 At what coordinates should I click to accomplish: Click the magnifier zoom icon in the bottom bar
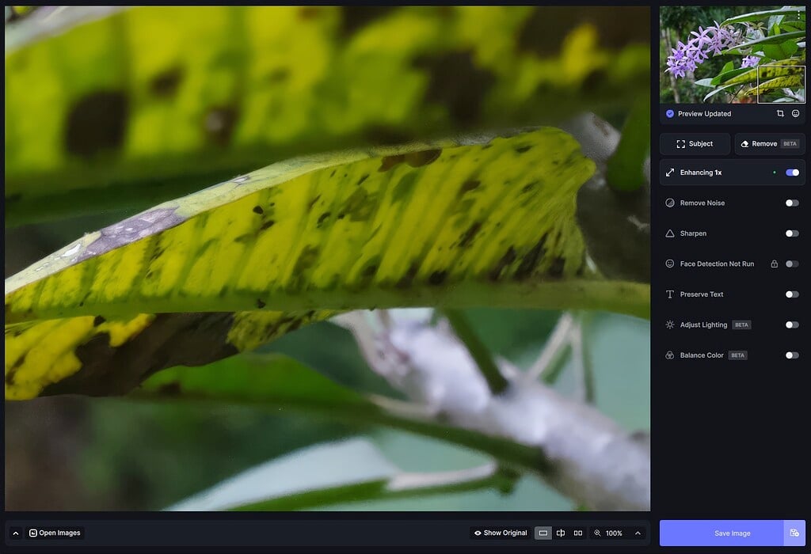pos(596,533)
